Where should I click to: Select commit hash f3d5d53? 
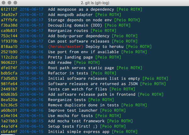coord(9,79)
